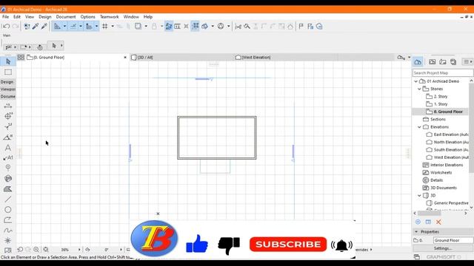Select the Spline tool

pyautogui.click(x=8, y=230)
